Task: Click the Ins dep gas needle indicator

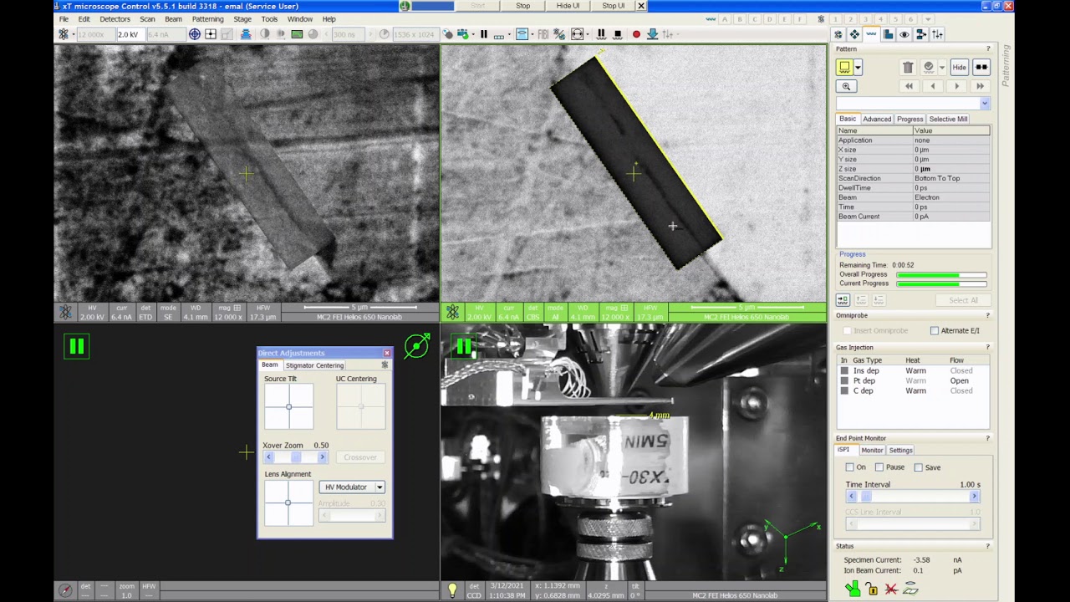Action: 844,370
